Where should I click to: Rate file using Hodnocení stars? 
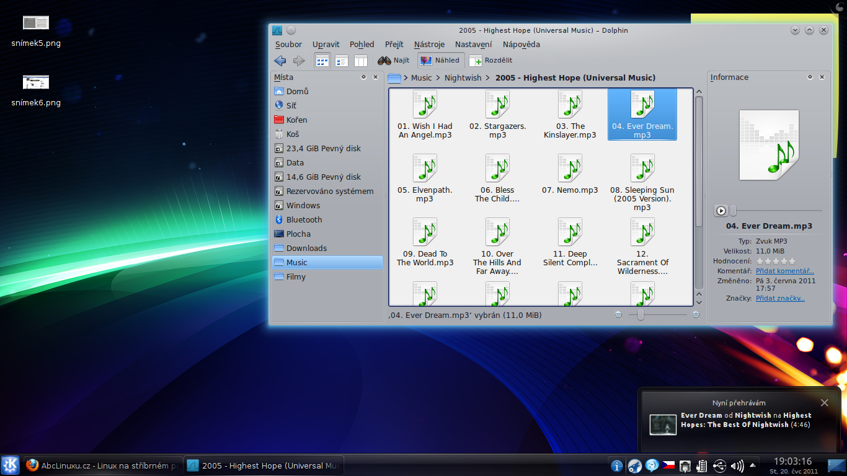(x=776, y=262)
